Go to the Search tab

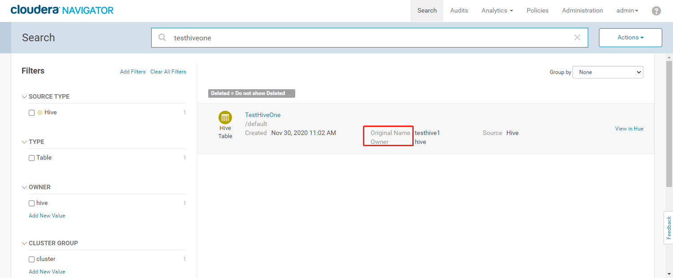(427, 10)
